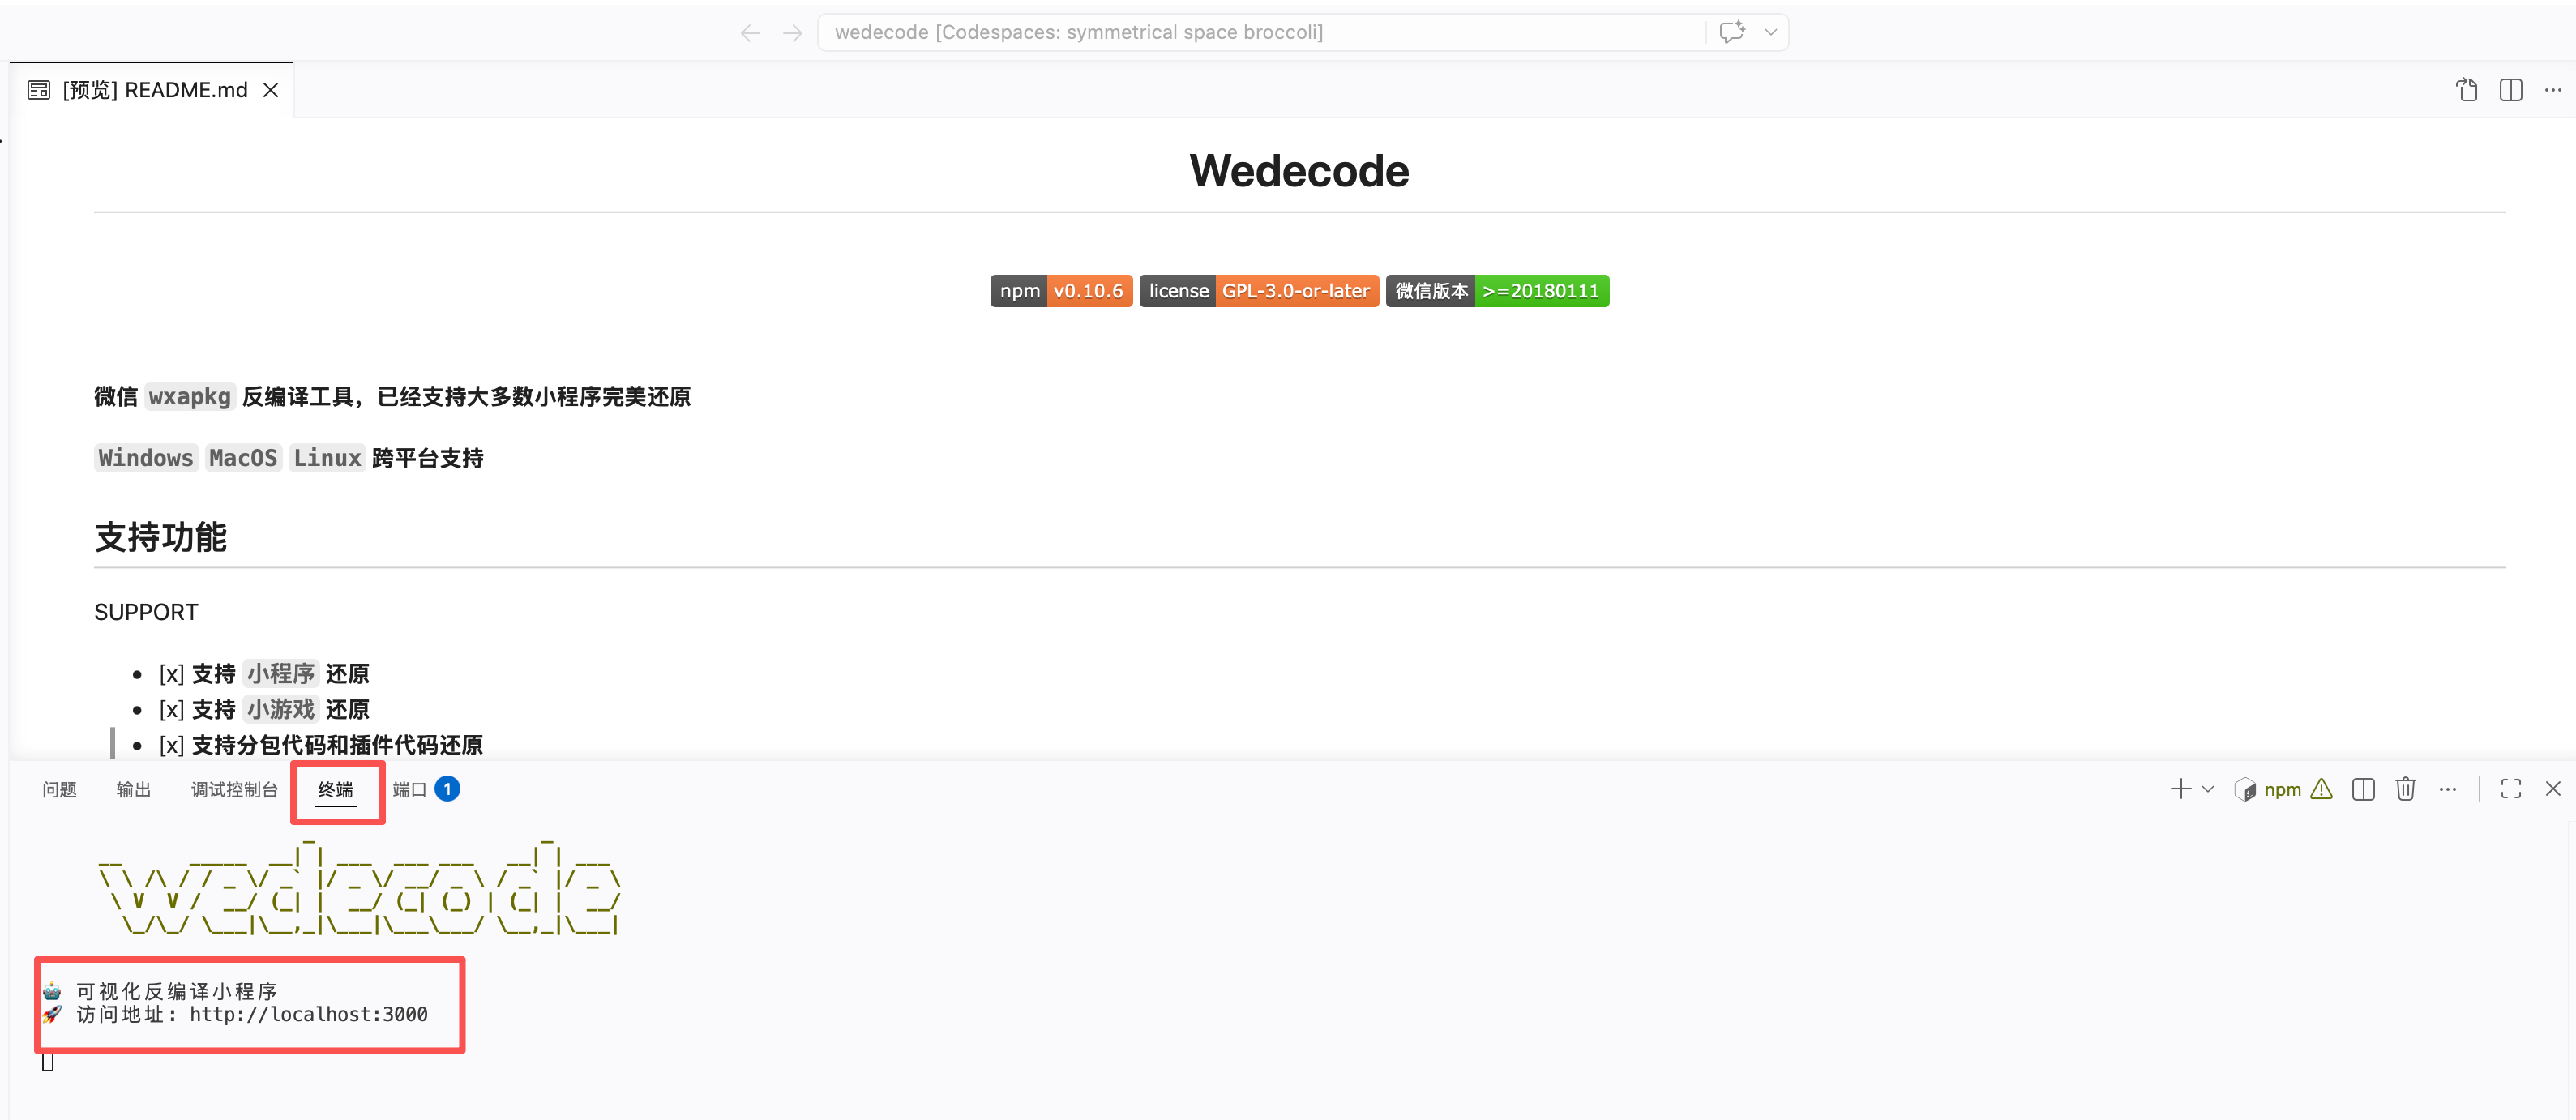Open the 端口 tab

[x=410, y=790]
